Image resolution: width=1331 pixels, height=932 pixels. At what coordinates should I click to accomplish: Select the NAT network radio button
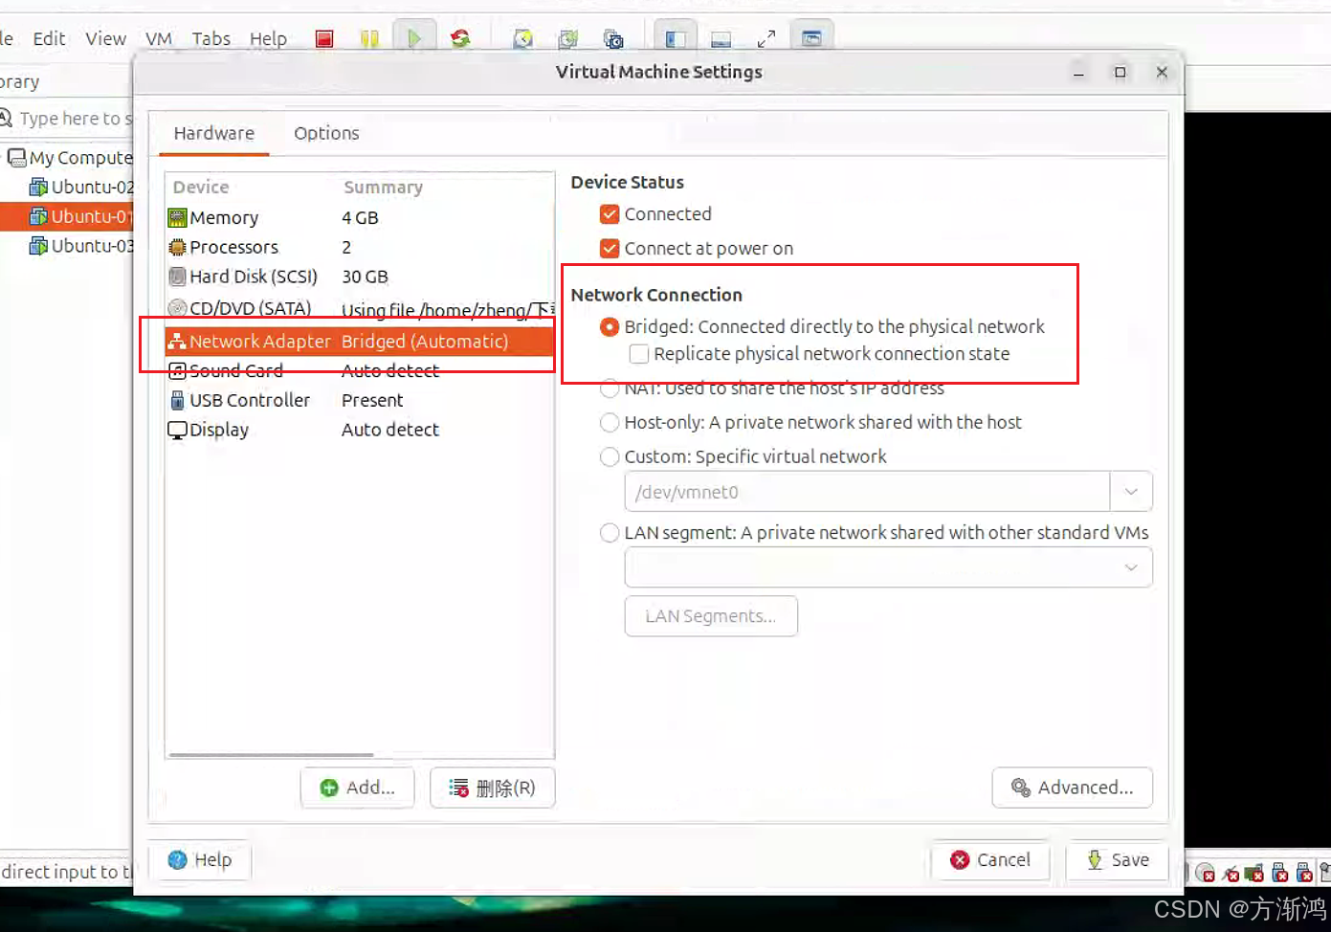click(x=610, y=388)
